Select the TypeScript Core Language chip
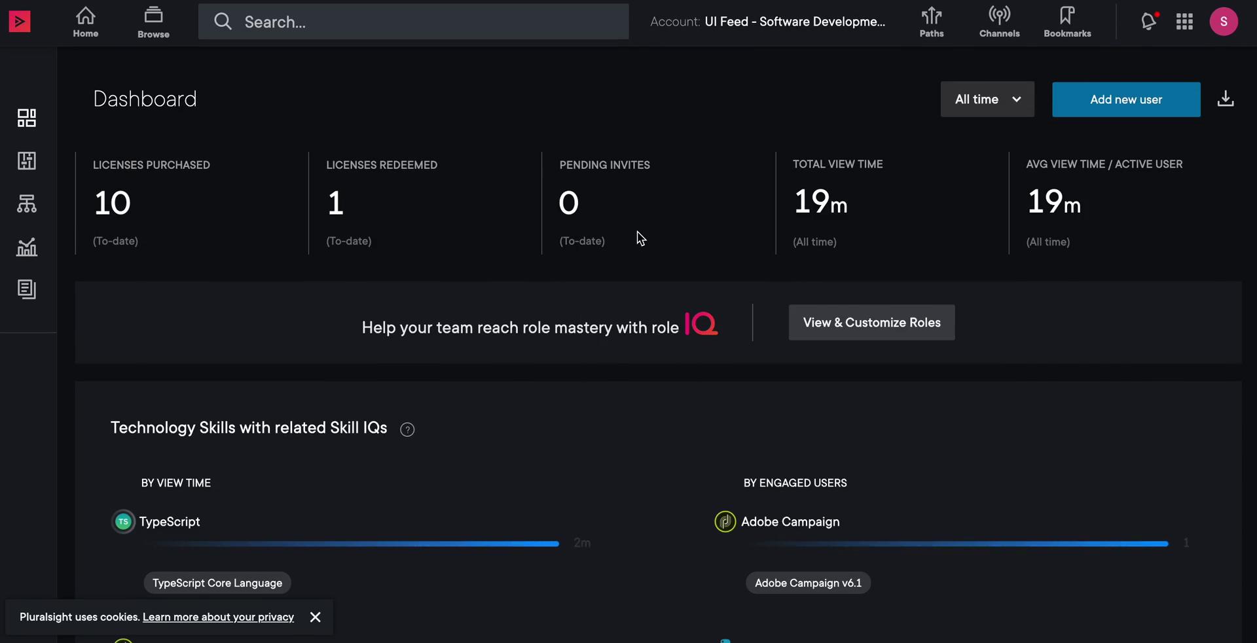The width and height of the screenshot is (1257, 643). [217, 583]
